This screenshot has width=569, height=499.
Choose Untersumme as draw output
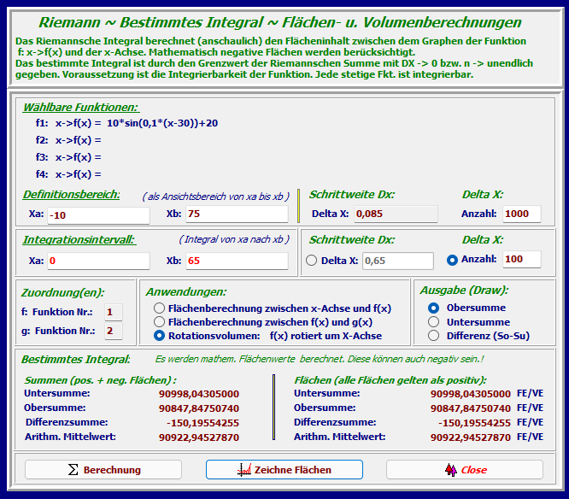click(434, 322)
